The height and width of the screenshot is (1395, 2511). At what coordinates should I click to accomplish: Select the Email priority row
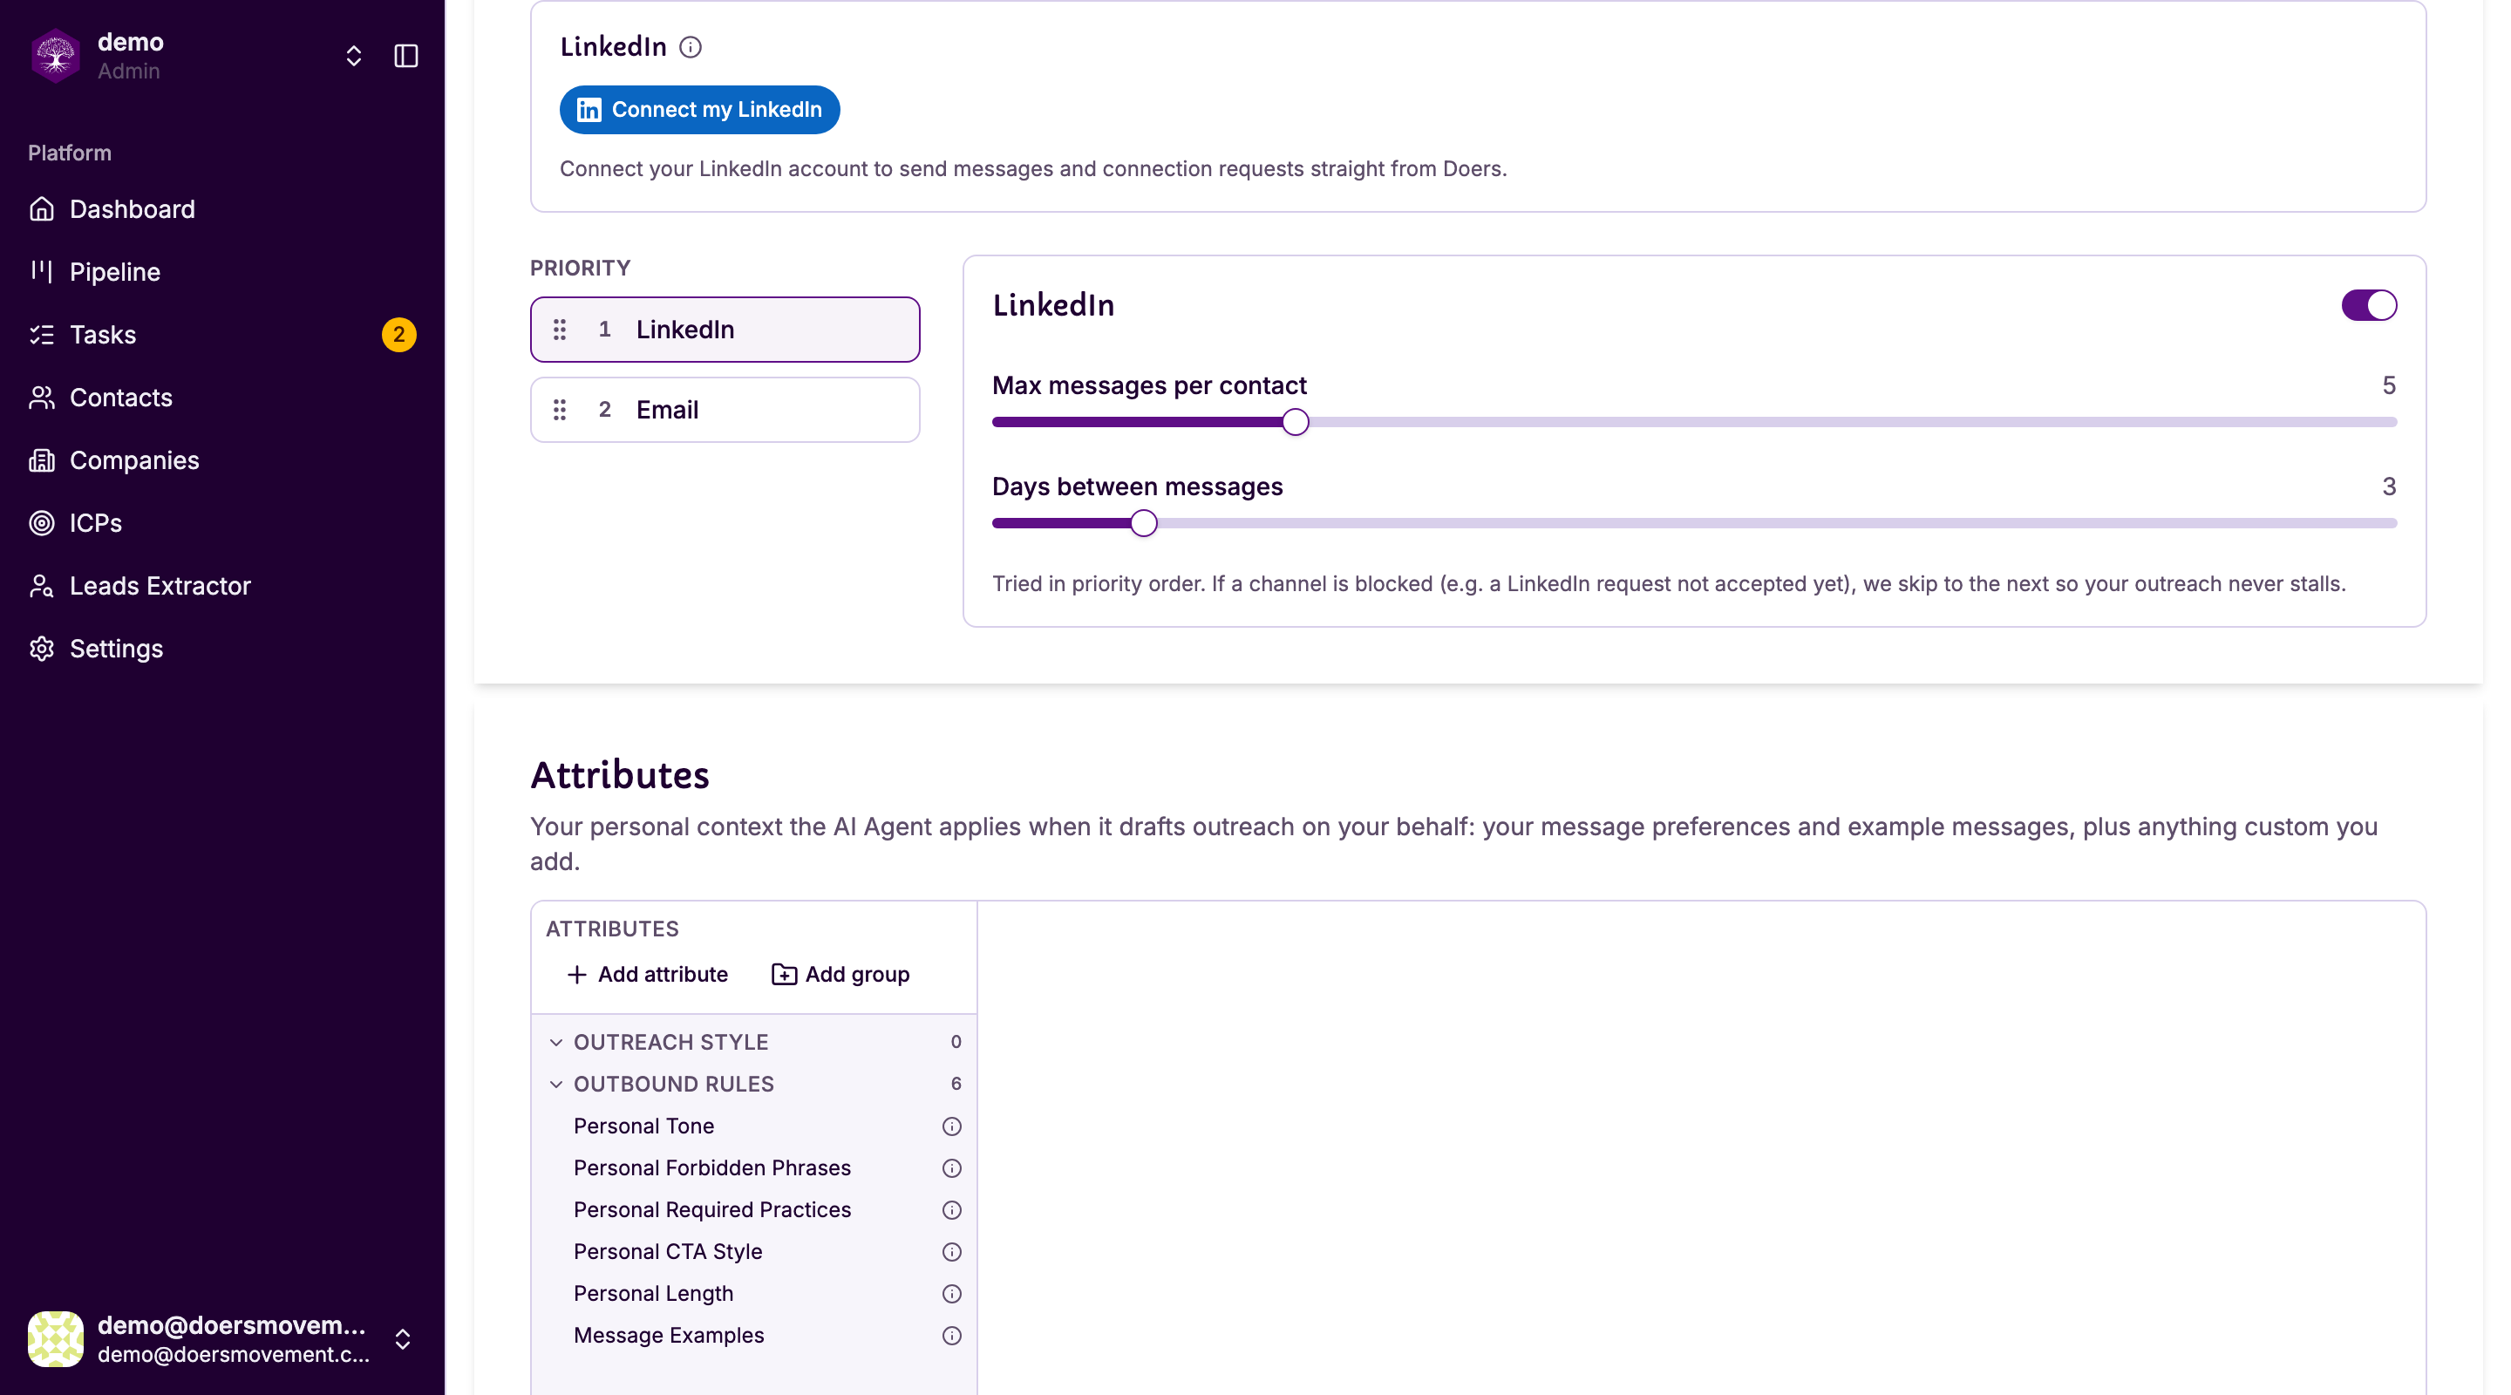point(725,410)
